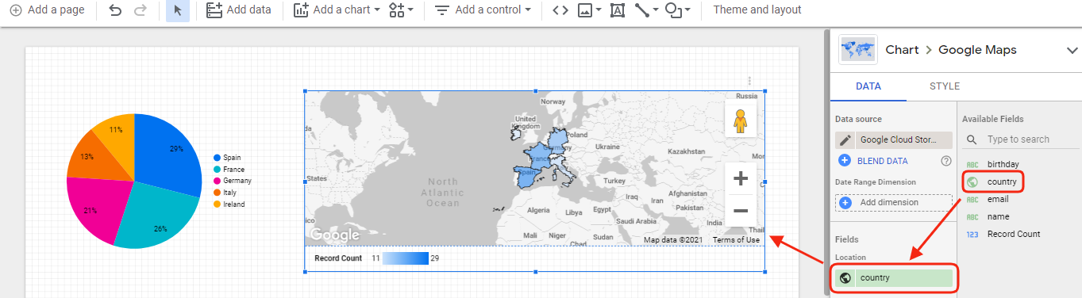The image size is (1082, 298).
Task: Open the Add a control dropdown
Action: [483, 10]
